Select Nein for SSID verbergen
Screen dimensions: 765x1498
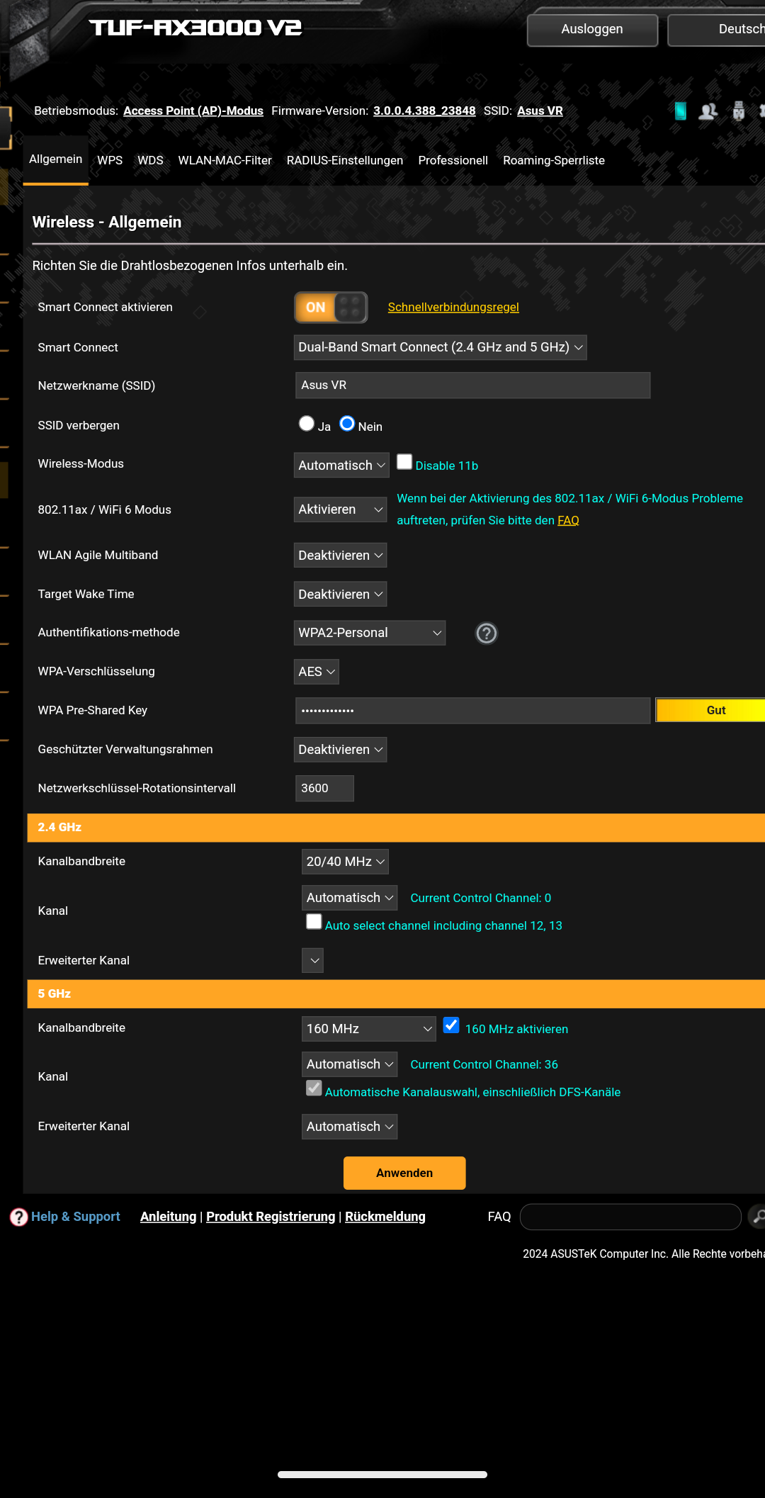(347, 424)
